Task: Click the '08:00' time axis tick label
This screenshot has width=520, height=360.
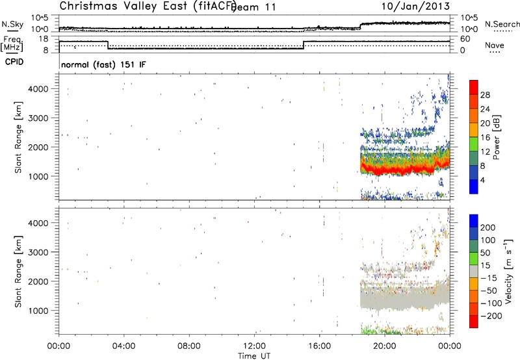Action: point(189,346)
